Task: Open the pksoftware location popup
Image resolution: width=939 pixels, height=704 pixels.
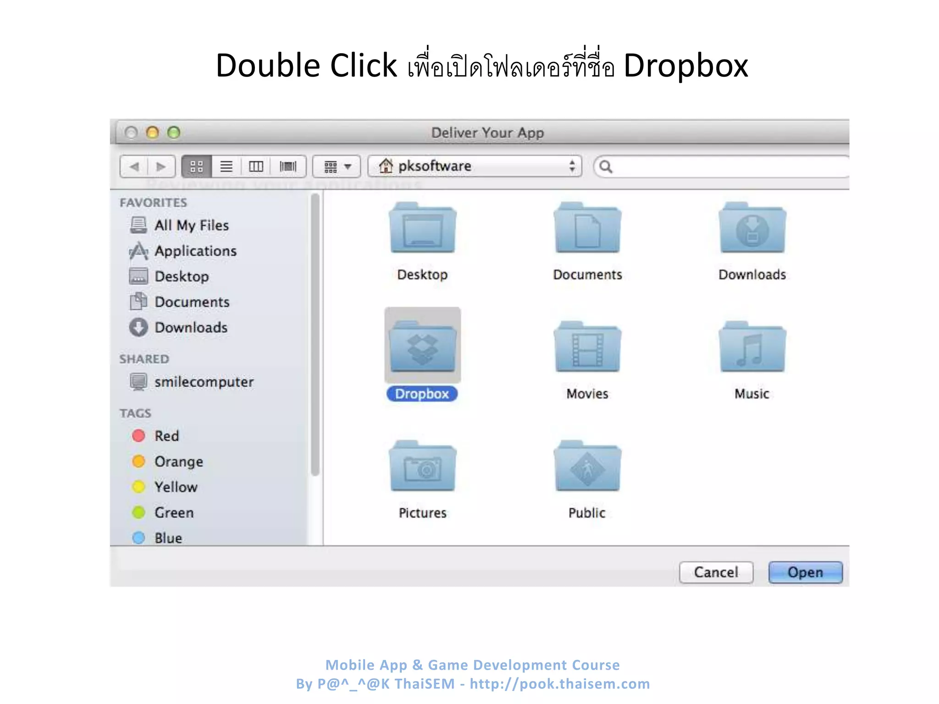Action: [x=475, y=166]
